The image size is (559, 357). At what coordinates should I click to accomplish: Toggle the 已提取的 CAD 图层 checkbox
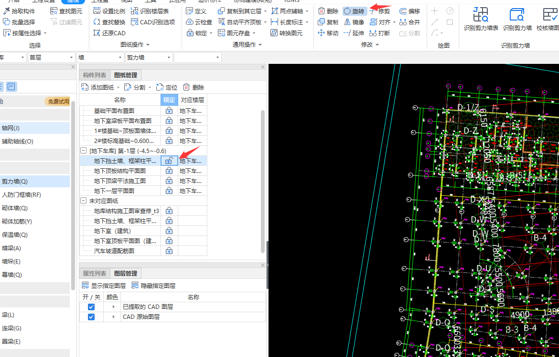click(x=91, y=307)
